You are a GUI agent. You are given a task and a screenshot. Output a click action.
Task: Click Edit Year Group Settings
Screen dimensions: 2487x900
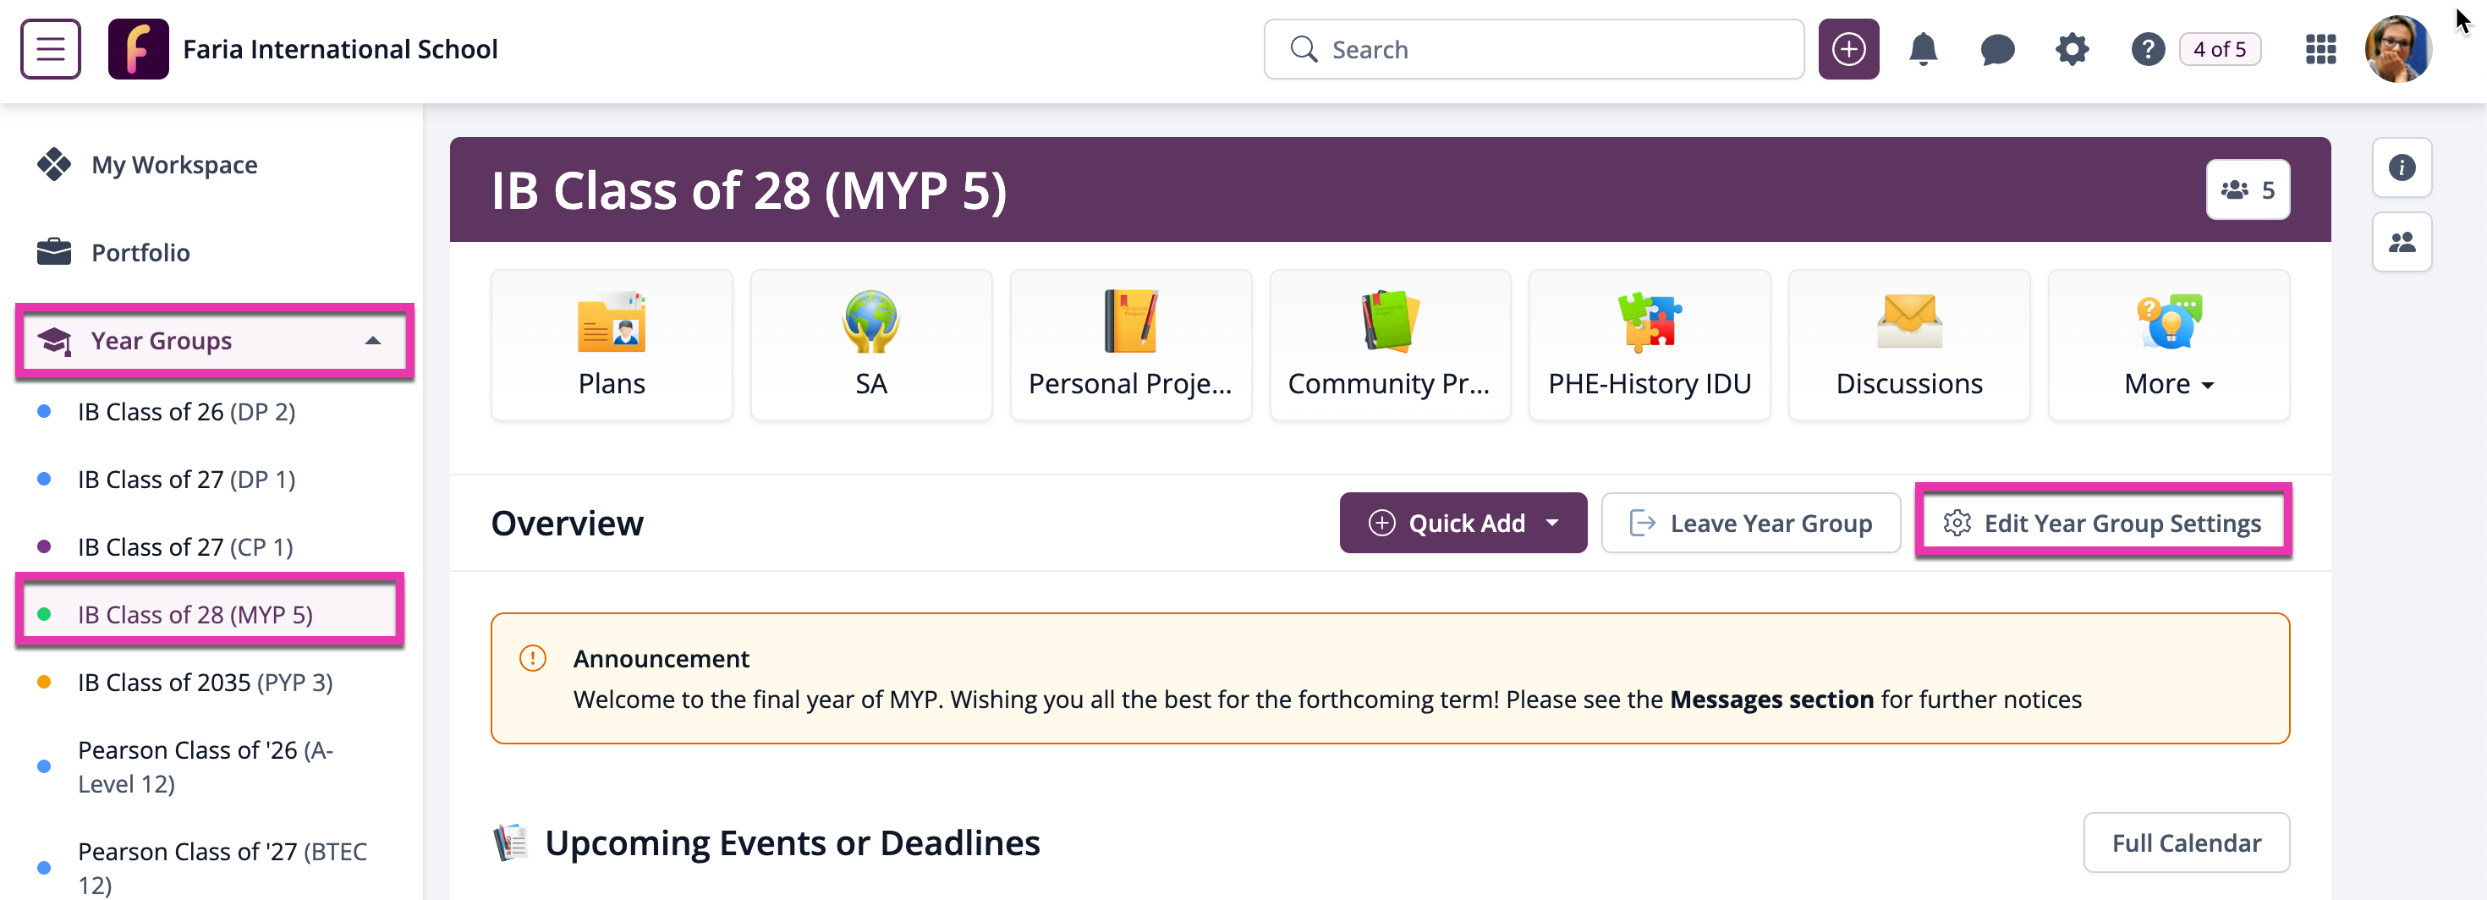pyautogui.click(x=2103, y=524)
